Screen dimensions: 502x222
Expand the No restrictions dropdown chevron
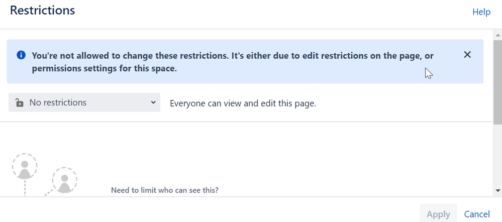click(153, 102)
